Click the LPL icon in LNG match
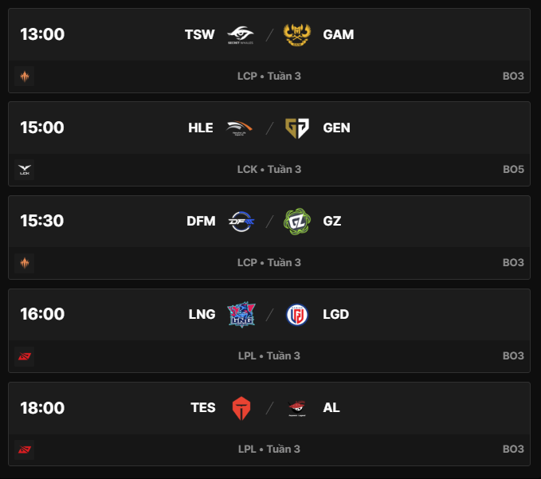The image size is (541, 479). pos(25,356)
